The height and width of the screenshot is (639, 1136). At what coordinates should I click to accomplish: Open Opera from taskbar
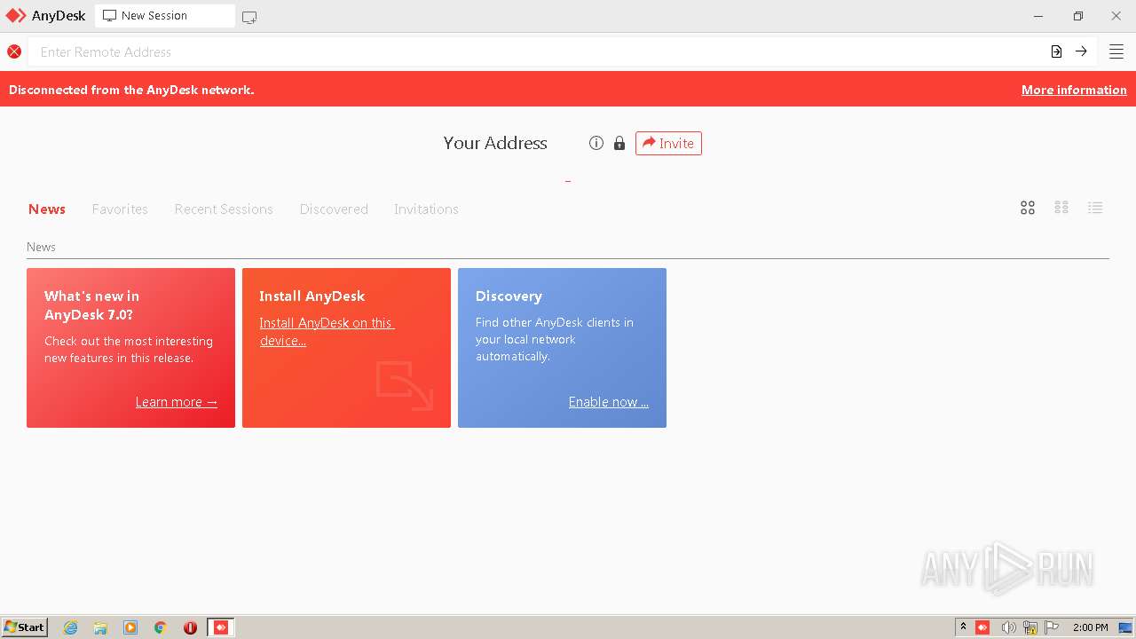[x=190, y=627]
